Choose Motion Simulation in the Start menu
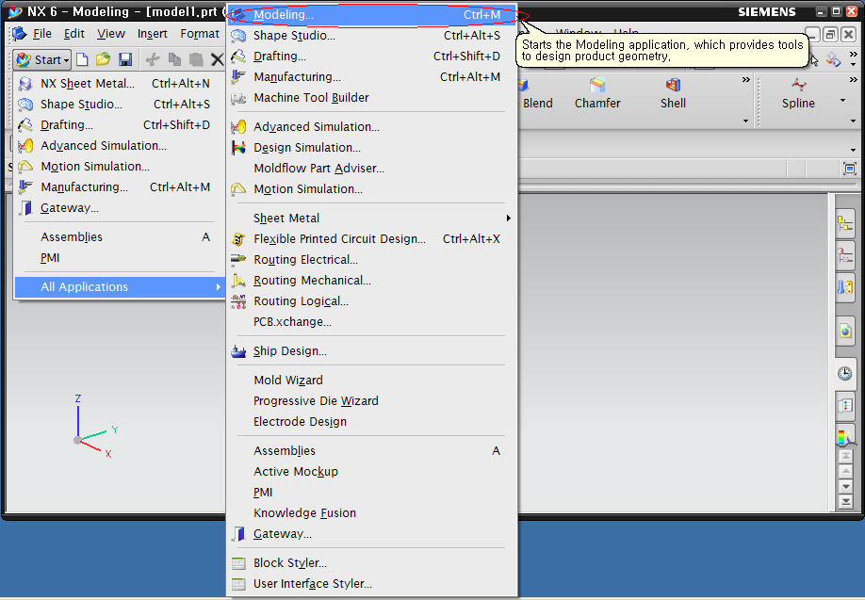This screenshot has width=865, height=600. [x=119, y=167]
